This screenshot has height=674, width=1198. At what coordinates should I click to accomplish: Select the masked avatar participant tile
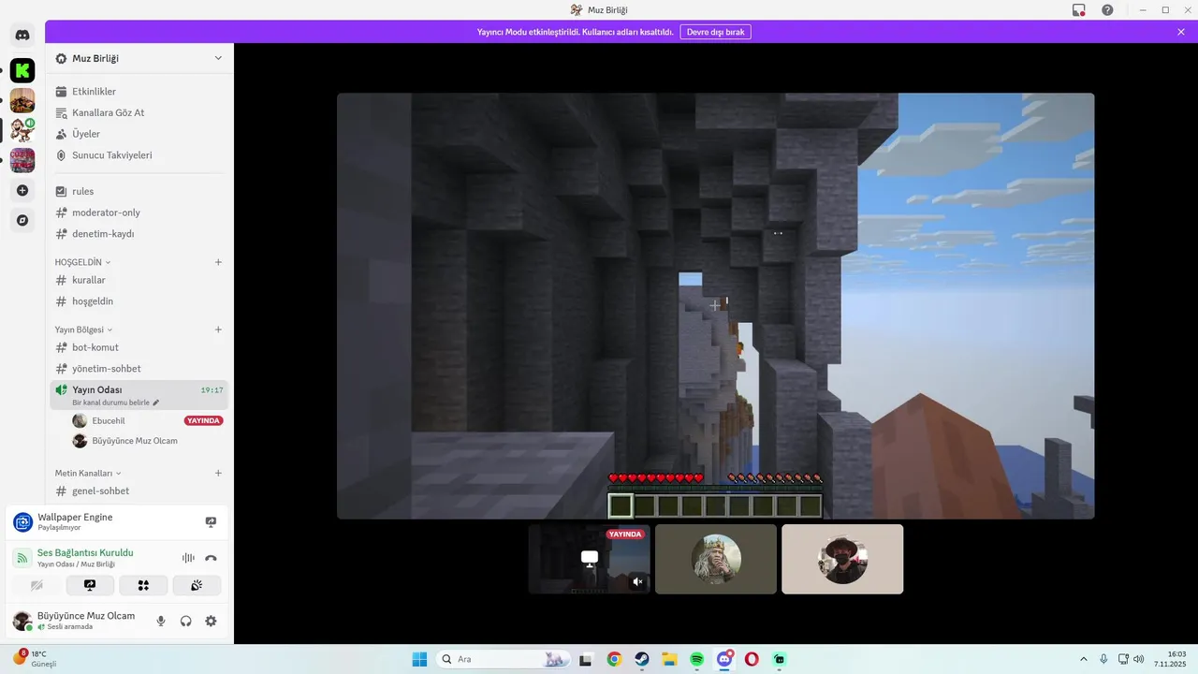pyautogui.click(x=842, y=559)
